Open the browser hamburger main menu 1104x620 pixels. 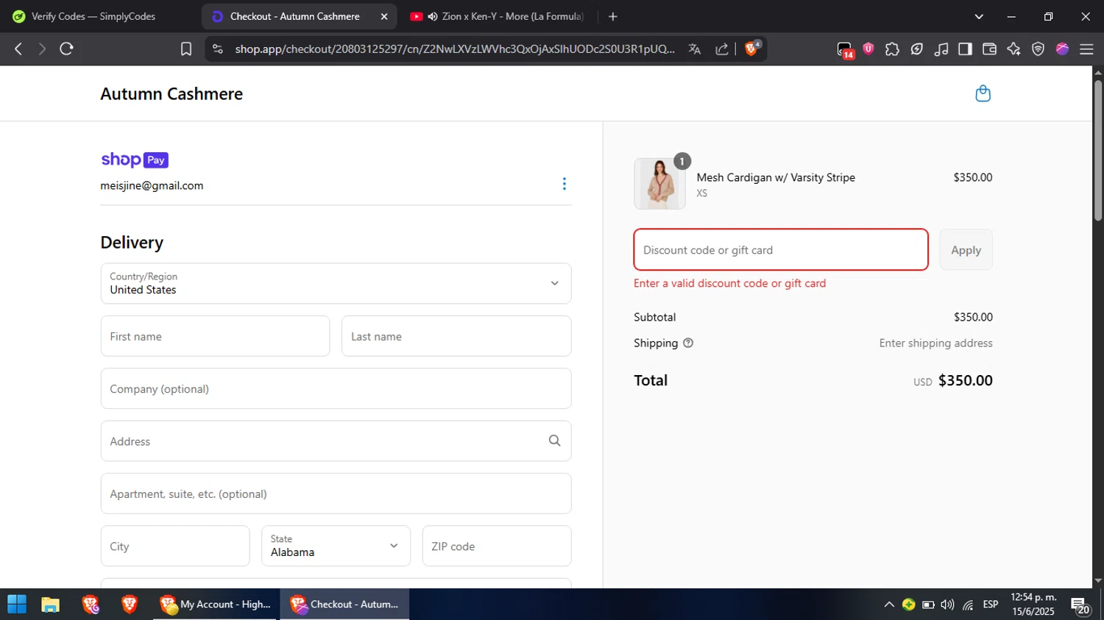coord(1086,49)
